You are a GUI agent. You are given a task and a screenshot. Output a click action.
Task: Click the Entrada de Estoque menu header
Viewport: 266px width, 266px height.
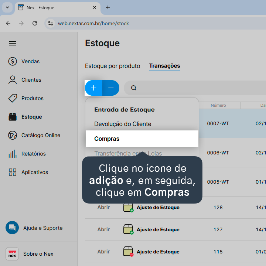[x=125, y=110]
